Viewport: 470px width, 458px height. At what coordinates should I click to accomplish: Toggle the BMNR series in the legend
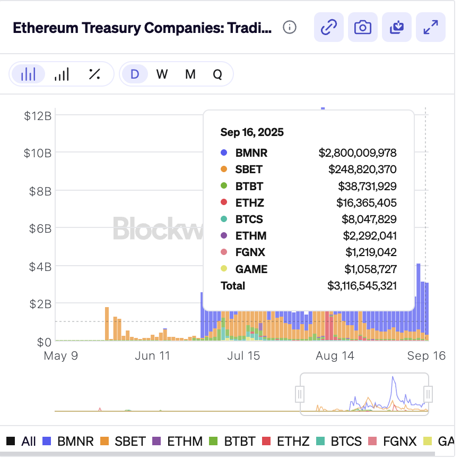[69, 441]
